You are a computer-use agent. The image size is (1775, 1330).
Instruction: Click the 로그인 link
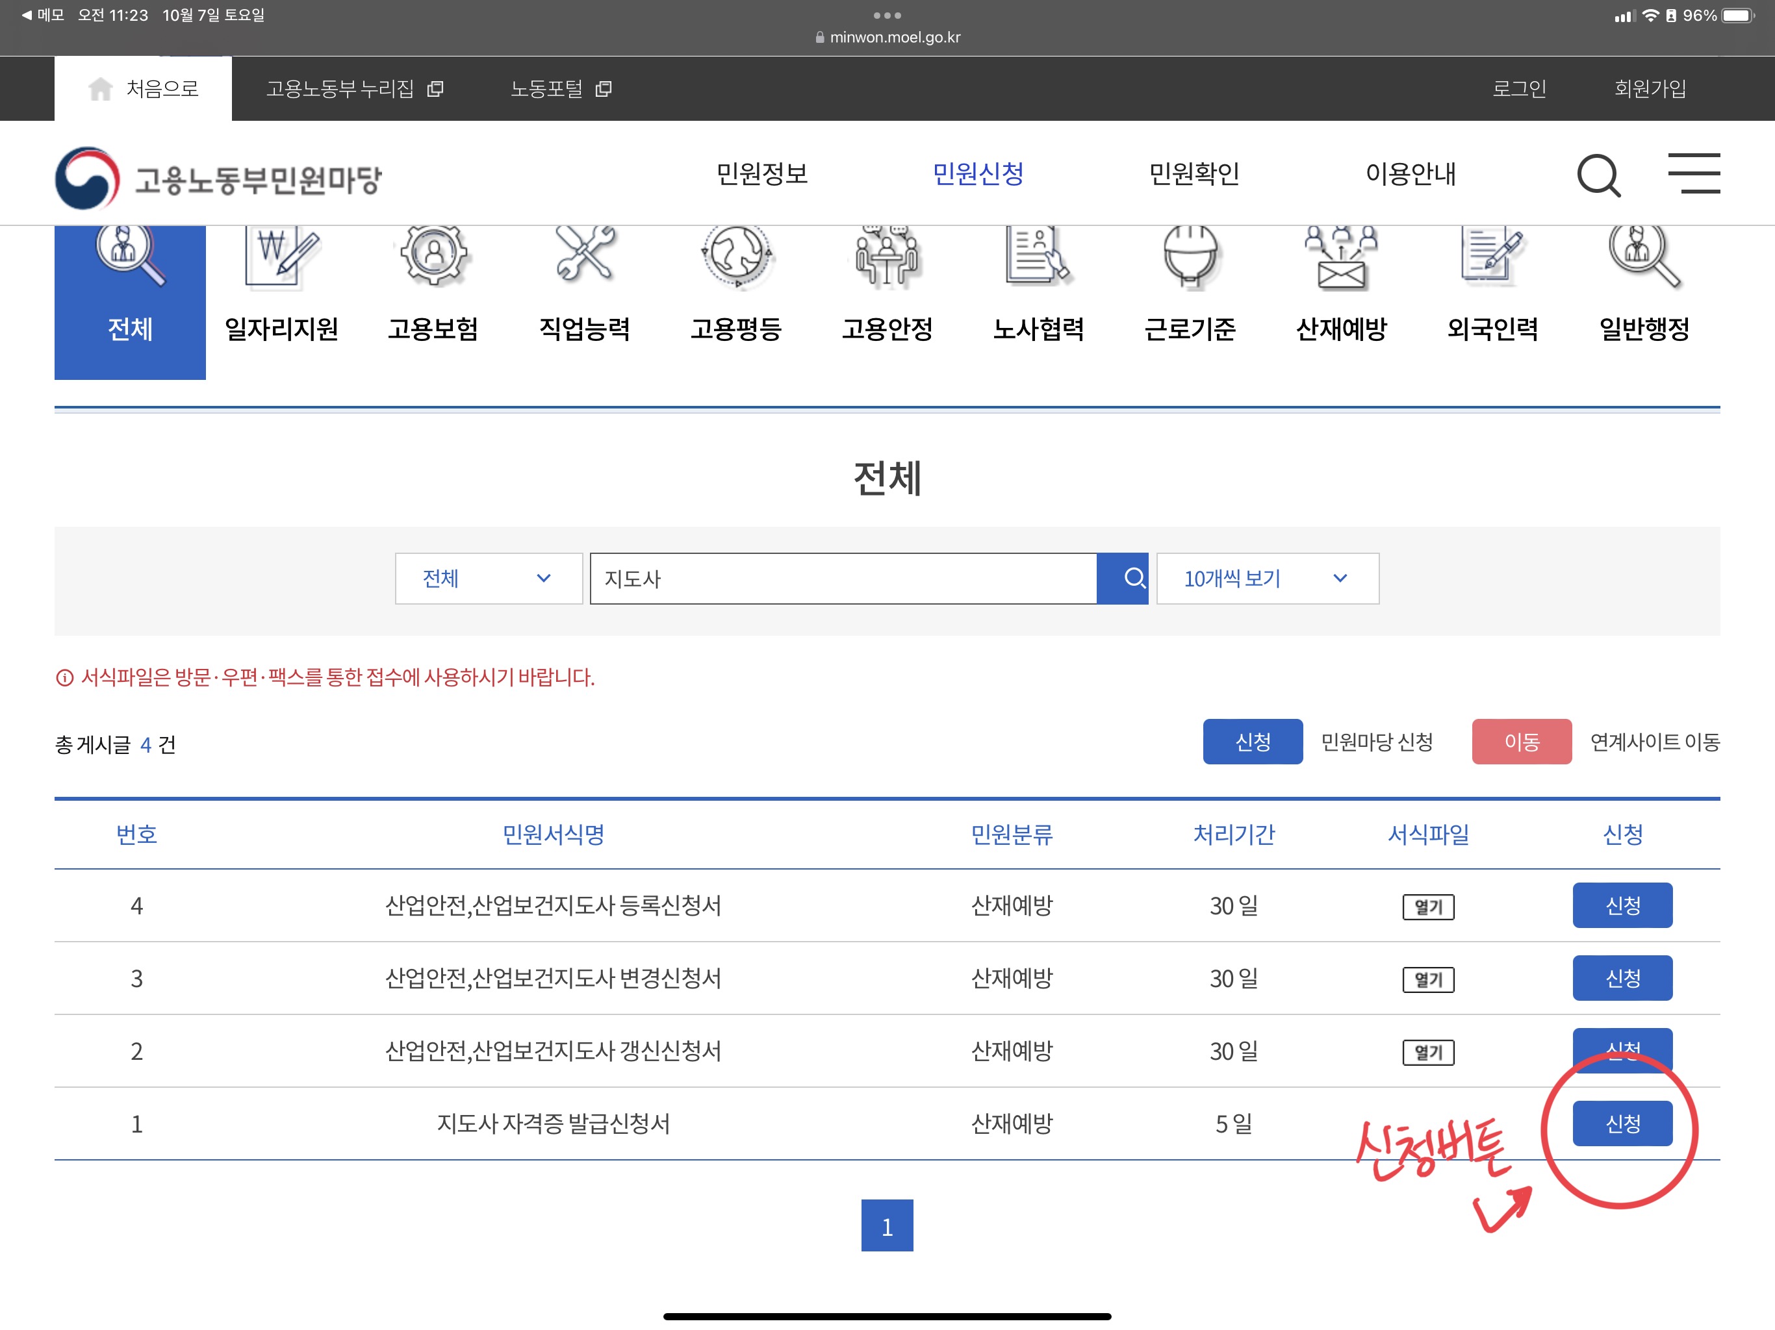(1518, 89)
